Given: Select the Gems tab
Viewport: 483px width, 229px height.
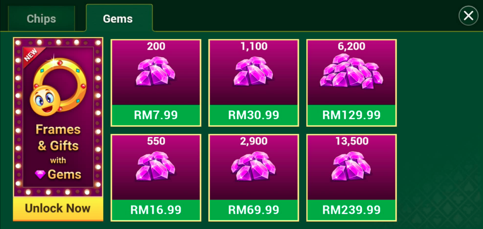Looking at the screenshot, I should pyautogui.click(x=118, y=18).
